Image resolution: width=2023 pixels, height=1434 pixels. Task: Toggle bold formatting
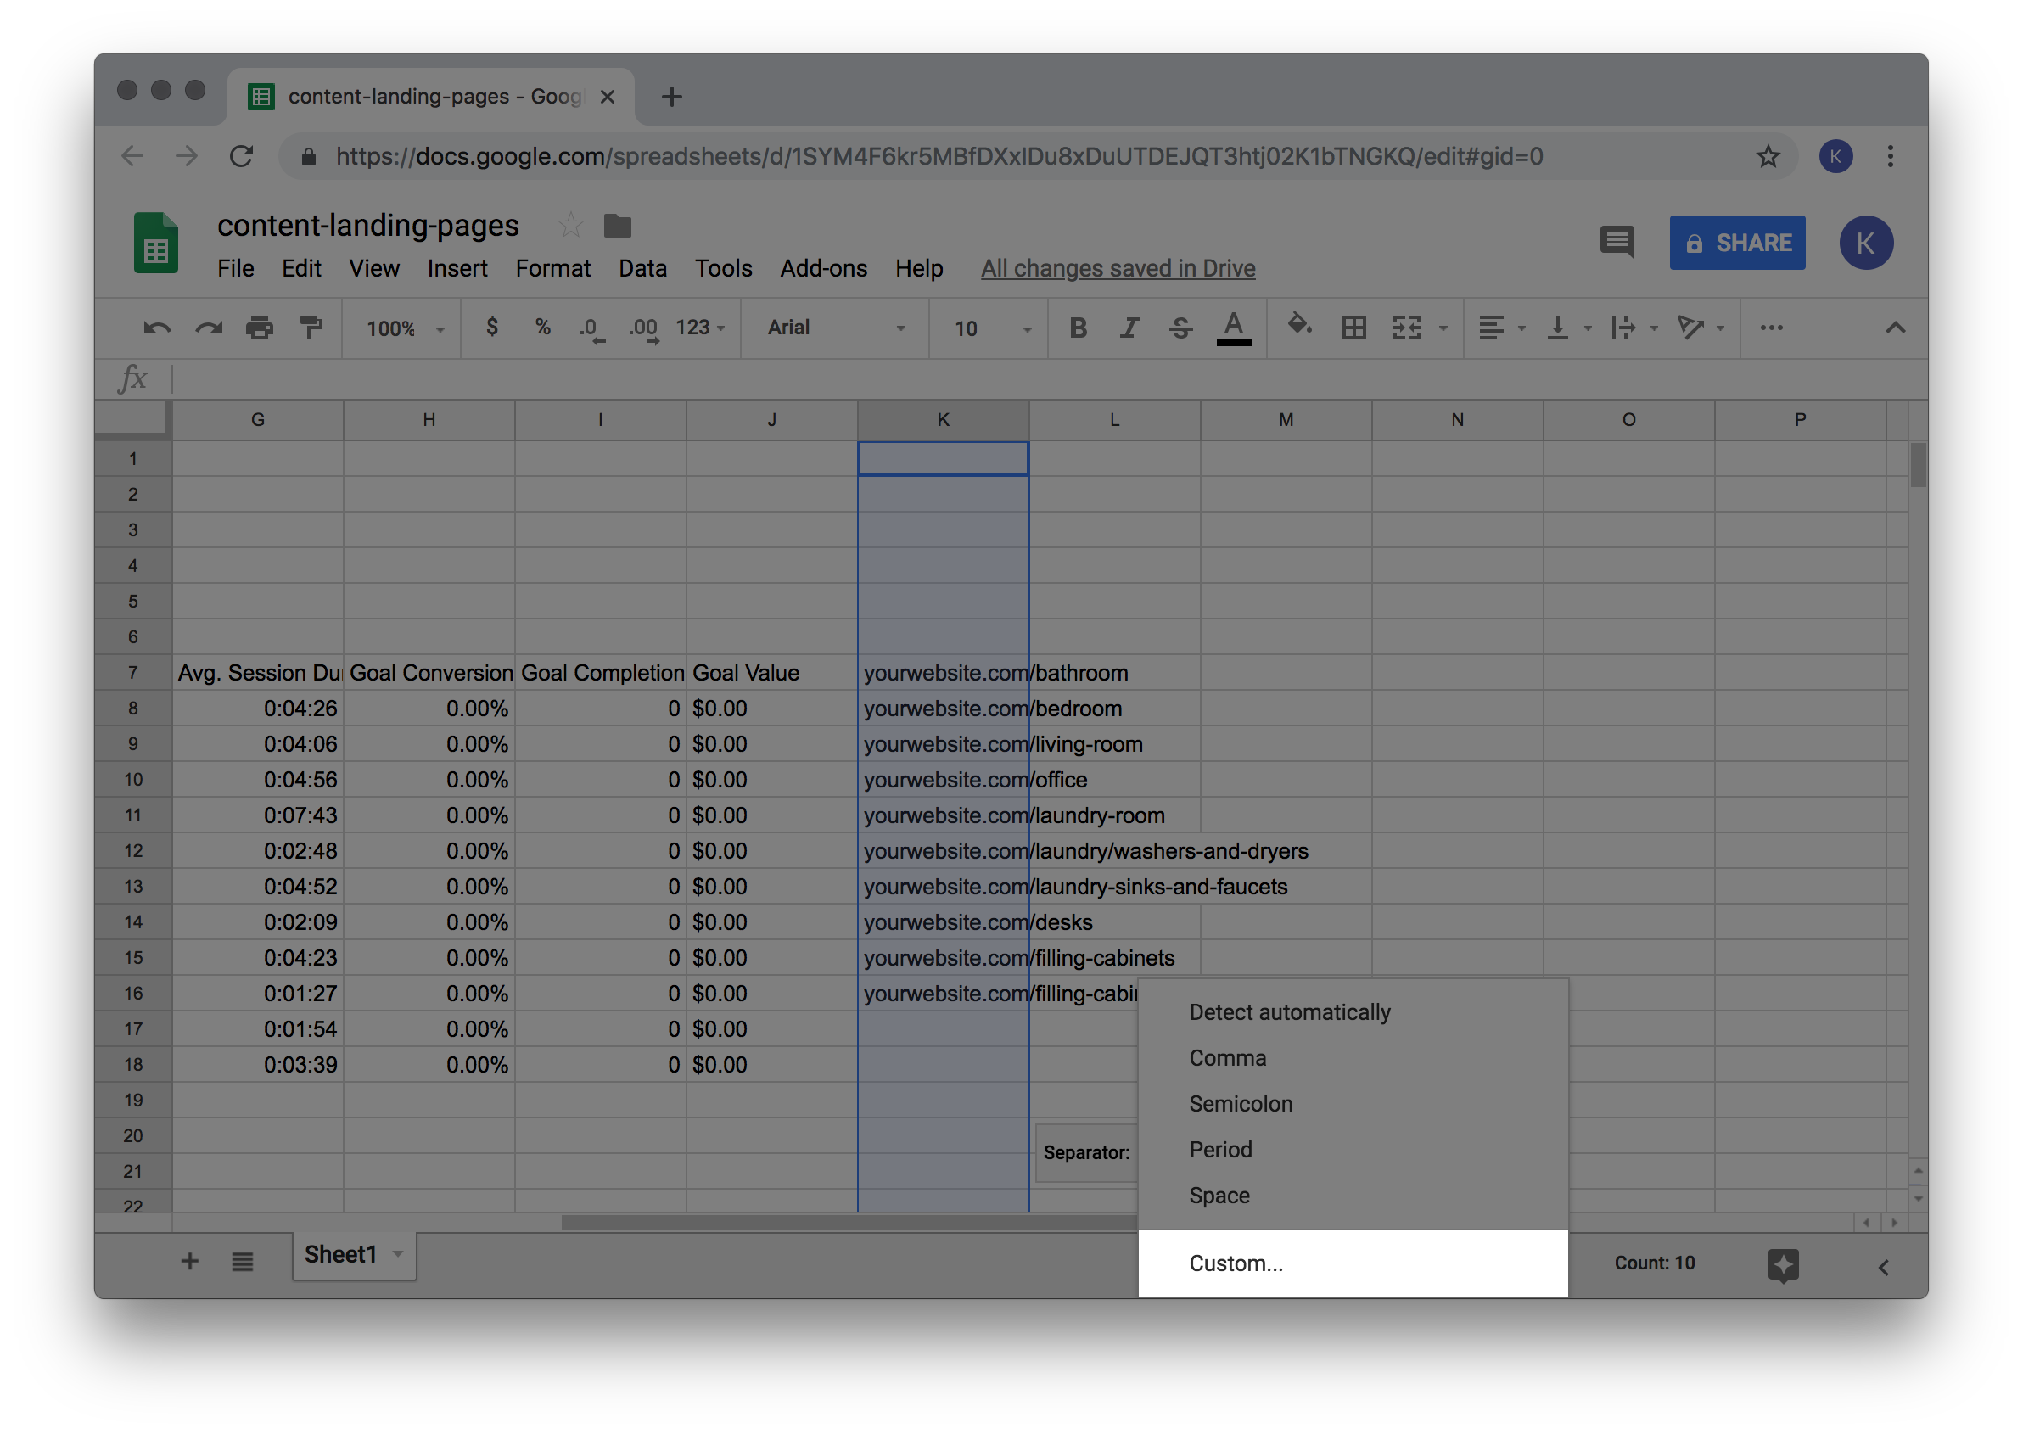coord(1078,328)
